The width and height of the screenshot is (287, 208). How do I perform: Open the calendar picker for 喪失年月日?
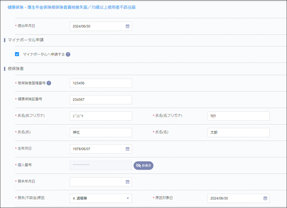(x=128, y=182)
